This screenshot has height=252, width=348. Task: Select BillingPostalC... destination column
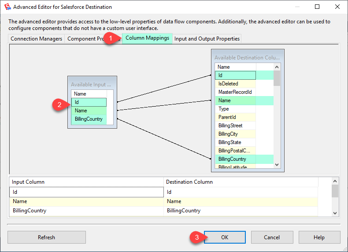[x=235, y=151]
